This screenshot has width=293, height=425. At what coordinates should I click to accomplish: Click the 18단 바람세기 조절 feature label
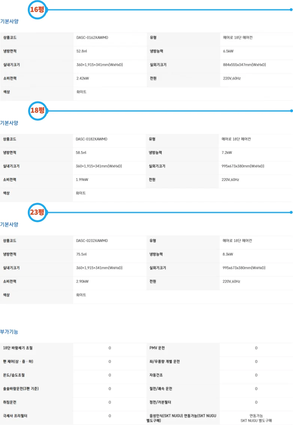click(x=18, y=348)
